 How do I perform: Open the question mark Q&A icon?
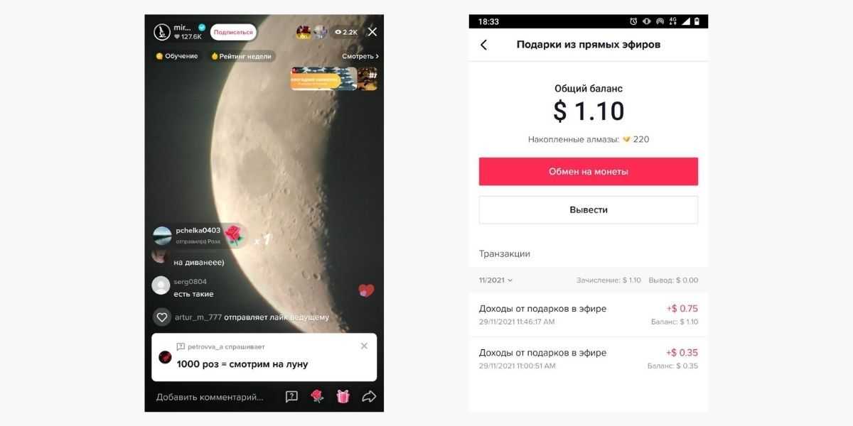pyautogui.click(x=291, y=396)
